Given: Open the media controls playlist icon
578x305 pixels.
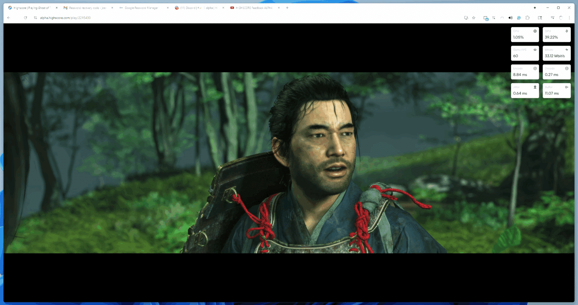Looking at the screenshot, I should [552, 18].
